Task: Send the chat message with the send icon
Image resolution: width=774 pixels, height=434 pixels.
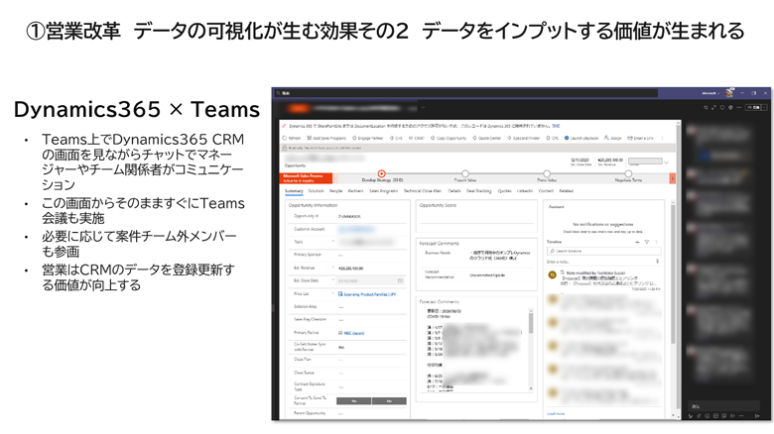Action: tap(757, 416)
